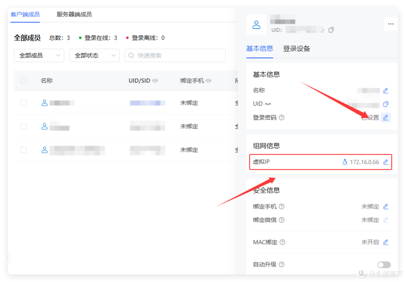Click the 绑定微信 edit pencil icon

tap(386, 220)
